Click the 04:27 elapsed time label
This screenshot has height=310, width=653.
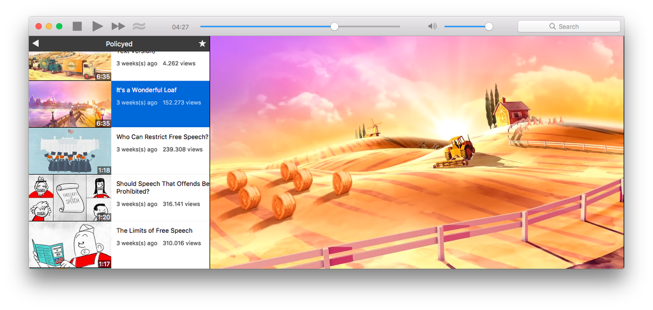180,27
